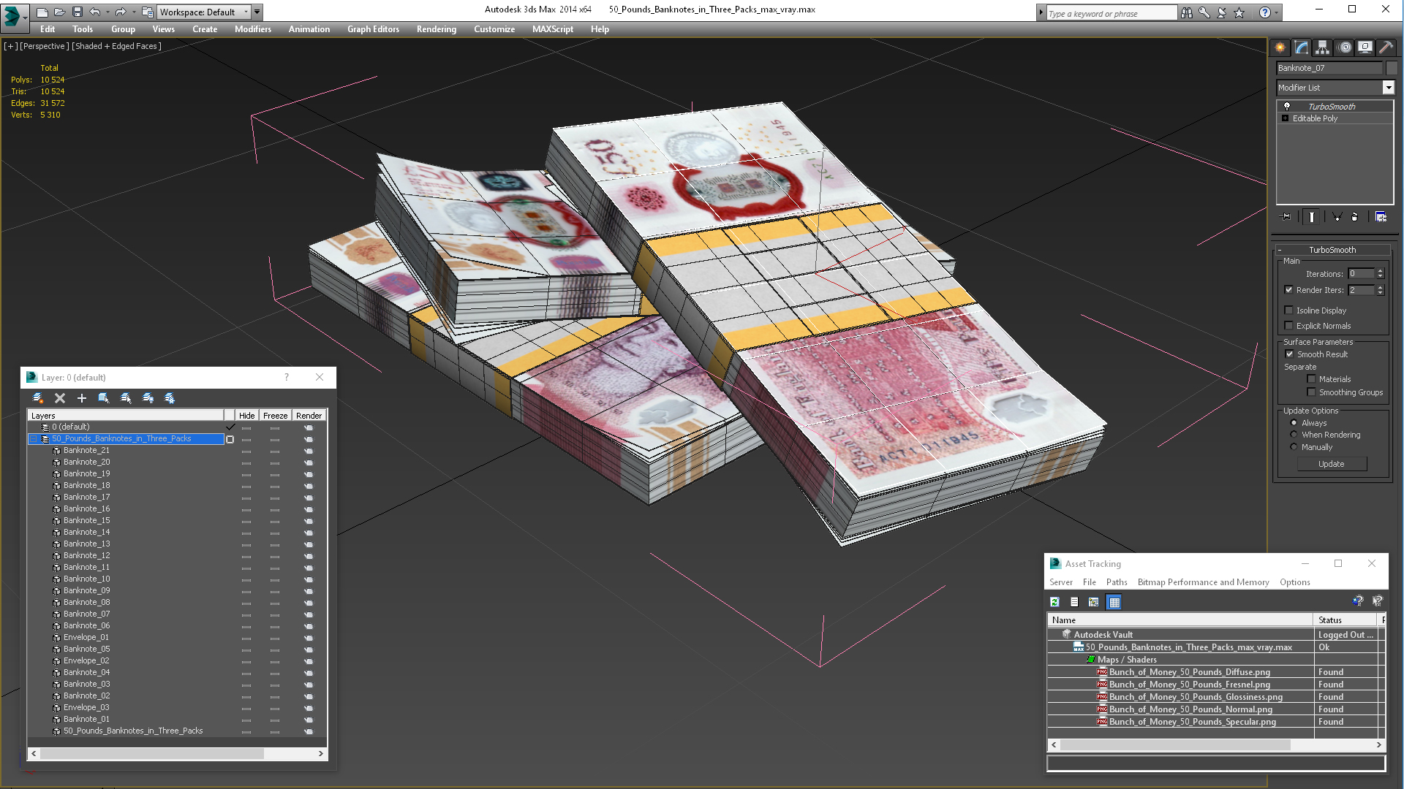Click the Shaded + Edged Faces viewport label
Screen dimensions: 1404x789
[x=117, y=46]
